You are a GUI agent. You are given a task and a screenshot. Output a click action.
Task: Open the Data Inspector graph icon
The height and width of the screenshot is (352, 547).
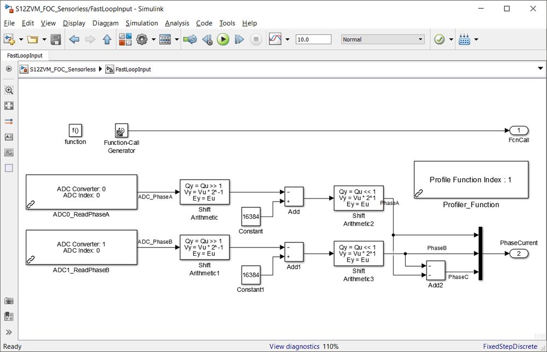[275, 39]
